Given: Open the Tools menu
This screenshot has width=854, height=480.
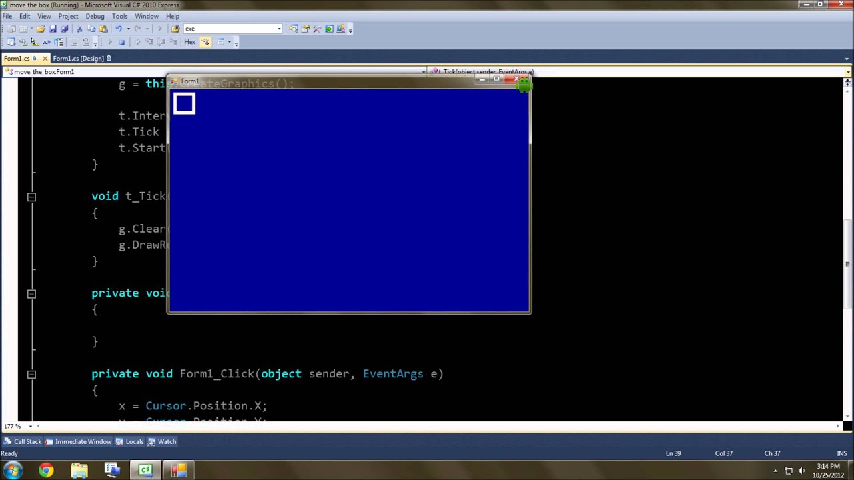Looking at the screenshot, I should pyautogui.click(x=119, y=16).
